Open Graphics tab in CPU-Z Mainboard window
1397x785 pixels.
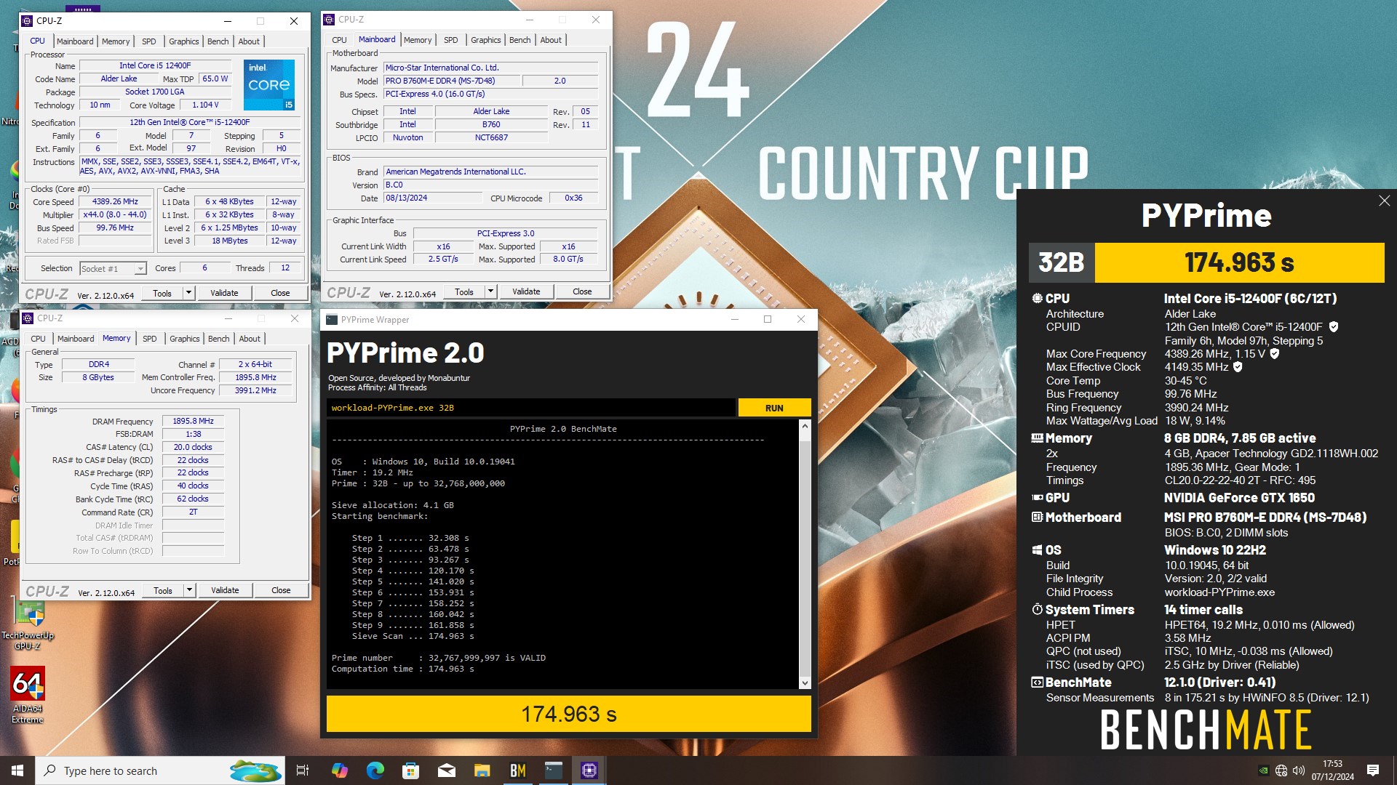(485, 40)
